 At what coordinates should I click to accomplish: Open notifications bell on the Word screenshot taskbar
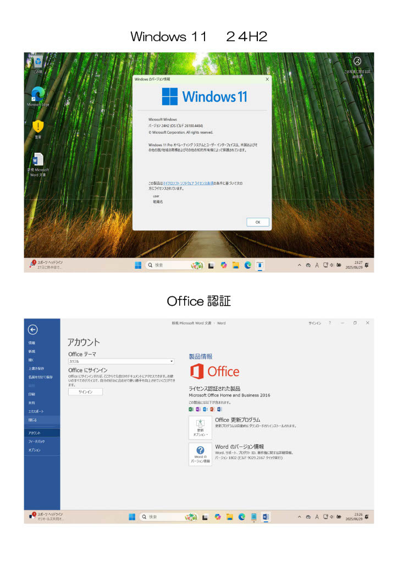367,517
